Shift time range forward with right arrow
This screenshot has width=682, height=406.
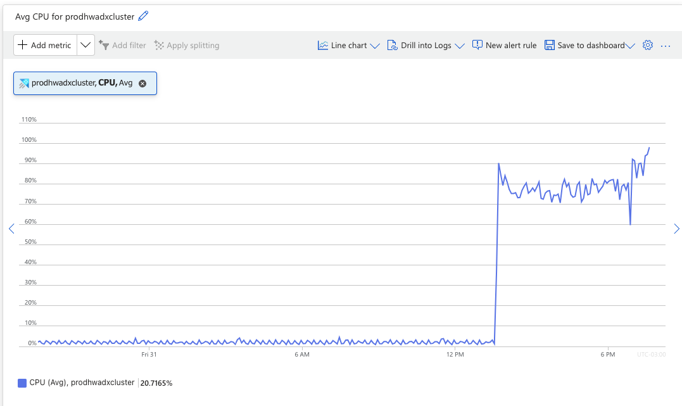pos(676,229)
